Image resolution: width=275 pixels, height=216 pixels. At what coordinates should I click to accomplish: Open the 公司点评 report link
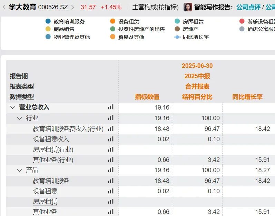[x=248, y=7]
